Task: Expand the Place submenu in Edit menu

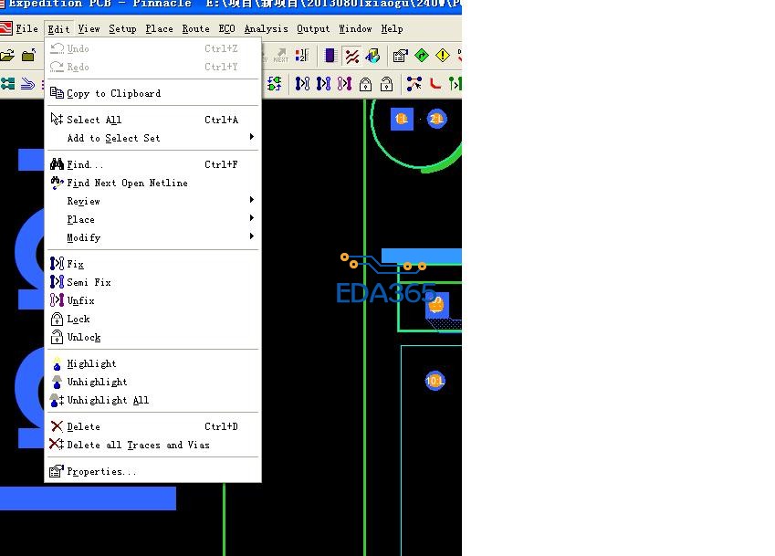Action: click(x=152, y=219)
